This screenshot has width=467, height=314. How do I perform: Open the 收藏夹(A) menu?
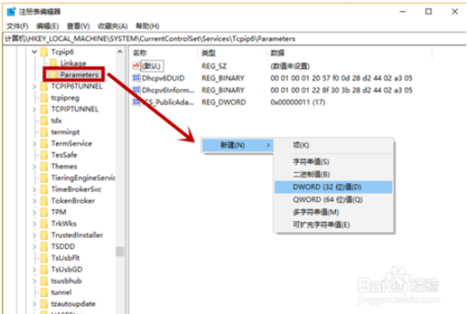click(112, 26)
